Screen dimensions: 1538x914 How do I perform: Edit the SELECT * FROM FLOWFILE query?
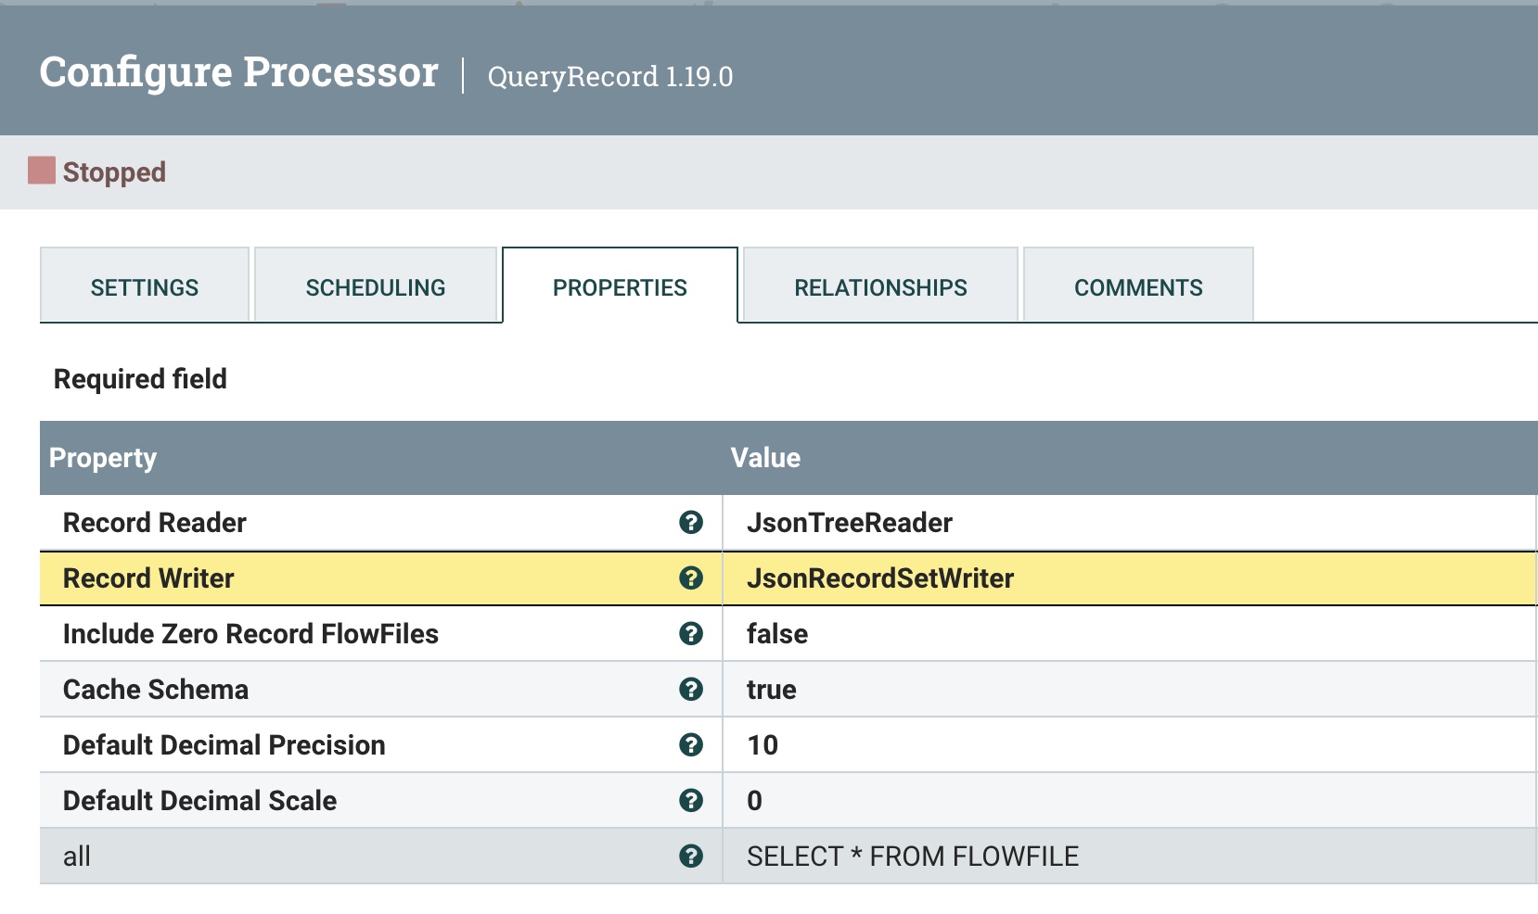913,856
